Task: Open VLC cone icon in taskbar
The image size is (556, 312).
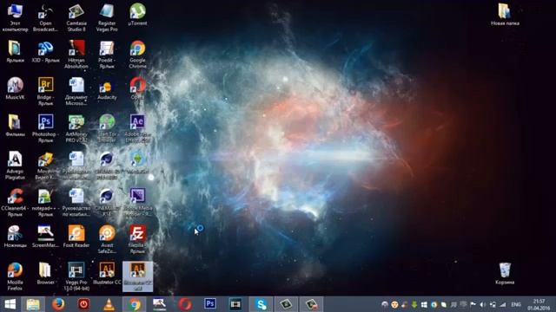Action: click(109, 304)
